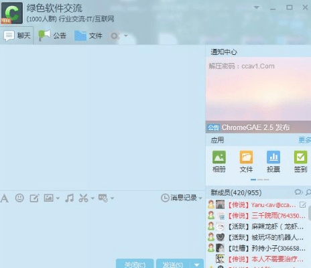Click the 行业交流-IT/互联网 category text
The image size is (311, 268).
click(x=86, y=19)
